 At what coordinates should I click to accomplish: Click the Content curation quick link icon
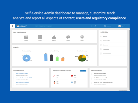(101, 41)
